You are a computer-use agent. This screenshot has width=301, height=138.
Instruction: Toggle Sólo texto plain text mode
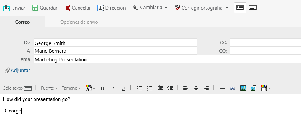(x=17, y=88)
